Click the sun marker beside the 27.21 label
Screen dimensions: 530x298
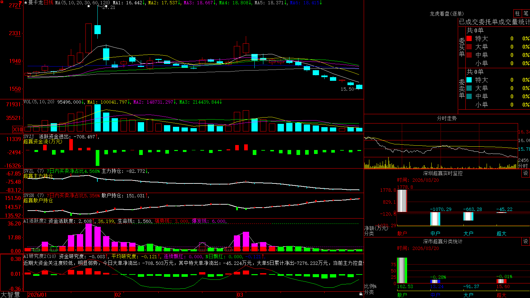click(x=106, y=6)
